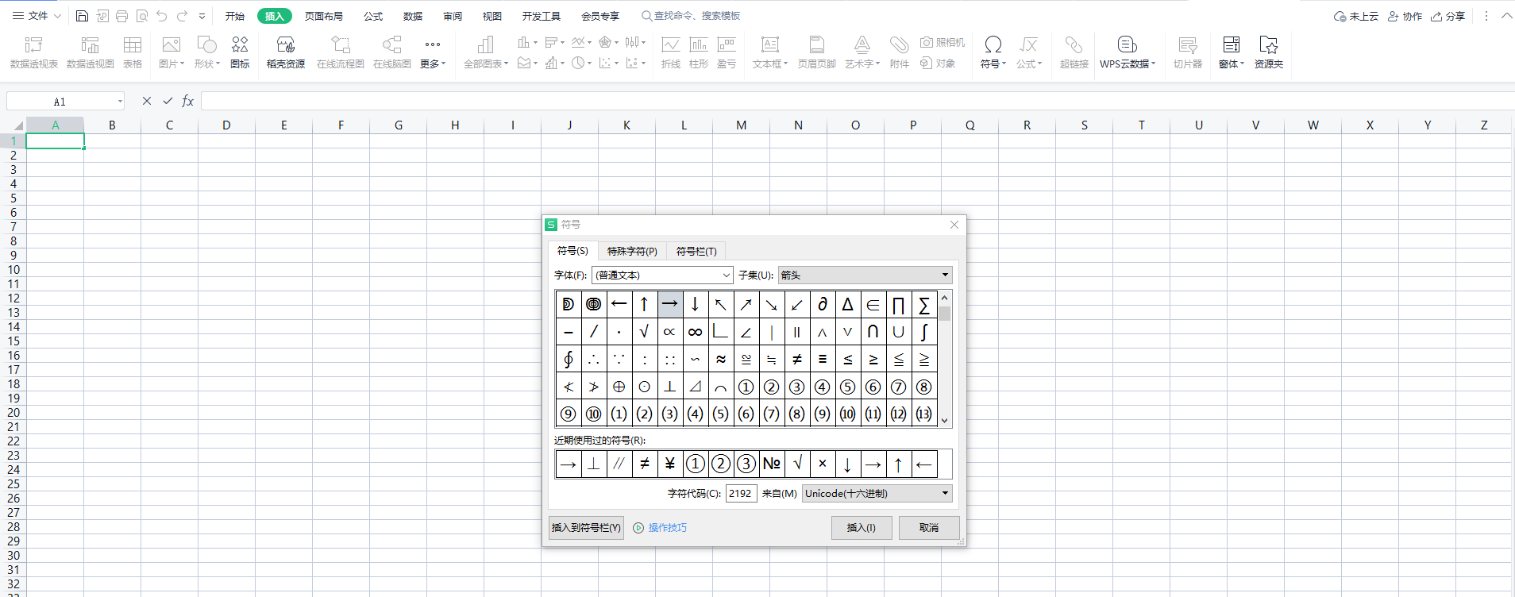
Task: Click the character code (字符代码) input field
Action: coord(741,494)
